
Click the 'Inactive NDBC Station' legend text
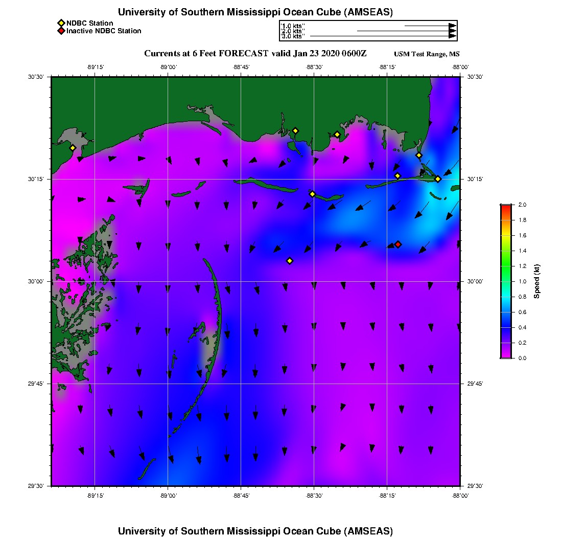point(104,31)
